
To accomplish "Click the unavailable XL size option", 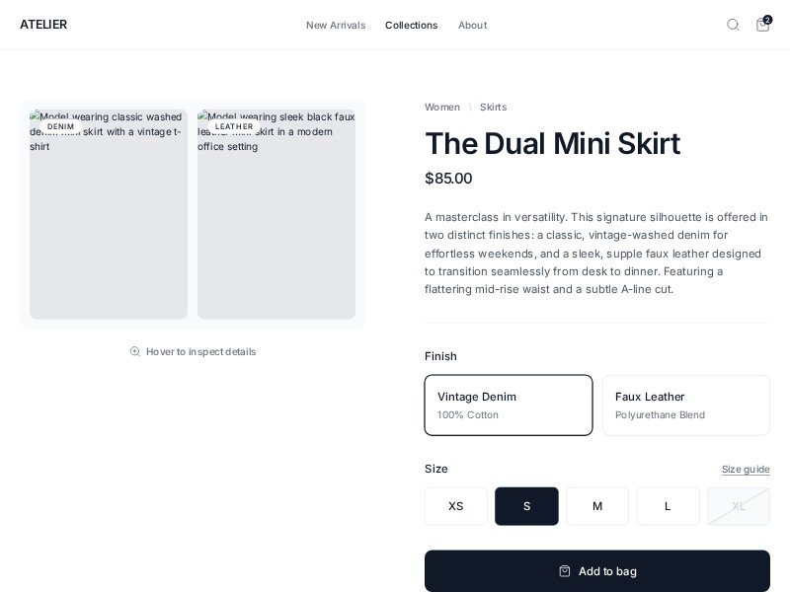I will [739, 506].
